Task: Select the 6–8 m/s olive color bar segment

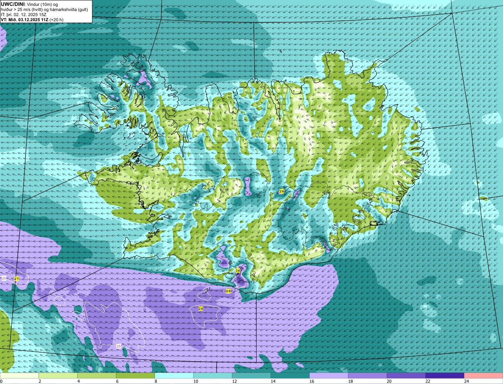Action: (x=136, y=376)
